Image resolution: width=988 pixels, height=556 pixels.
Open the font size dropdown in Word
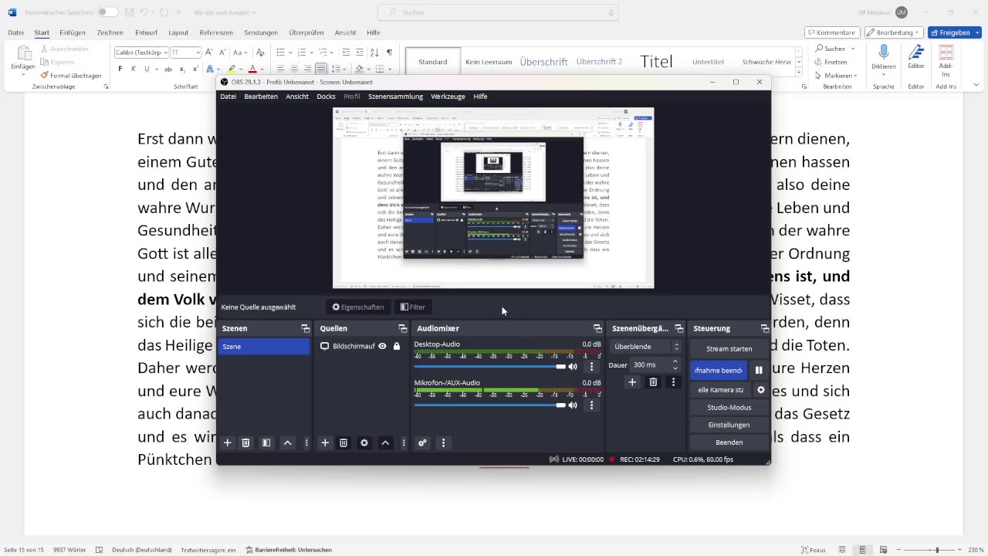click(198, 53)
